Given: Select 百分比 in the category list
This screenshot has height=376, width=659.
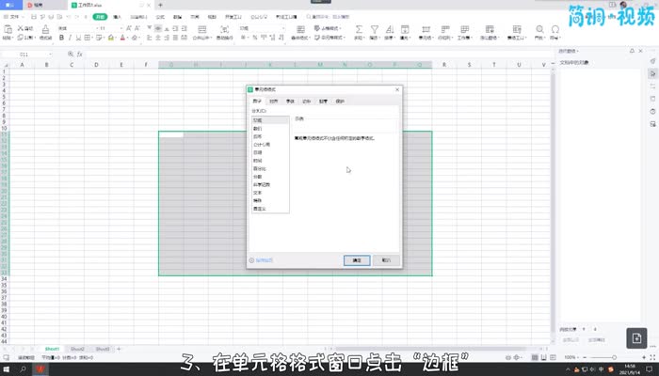Looking at the screenshot, I should coord(260,168).
